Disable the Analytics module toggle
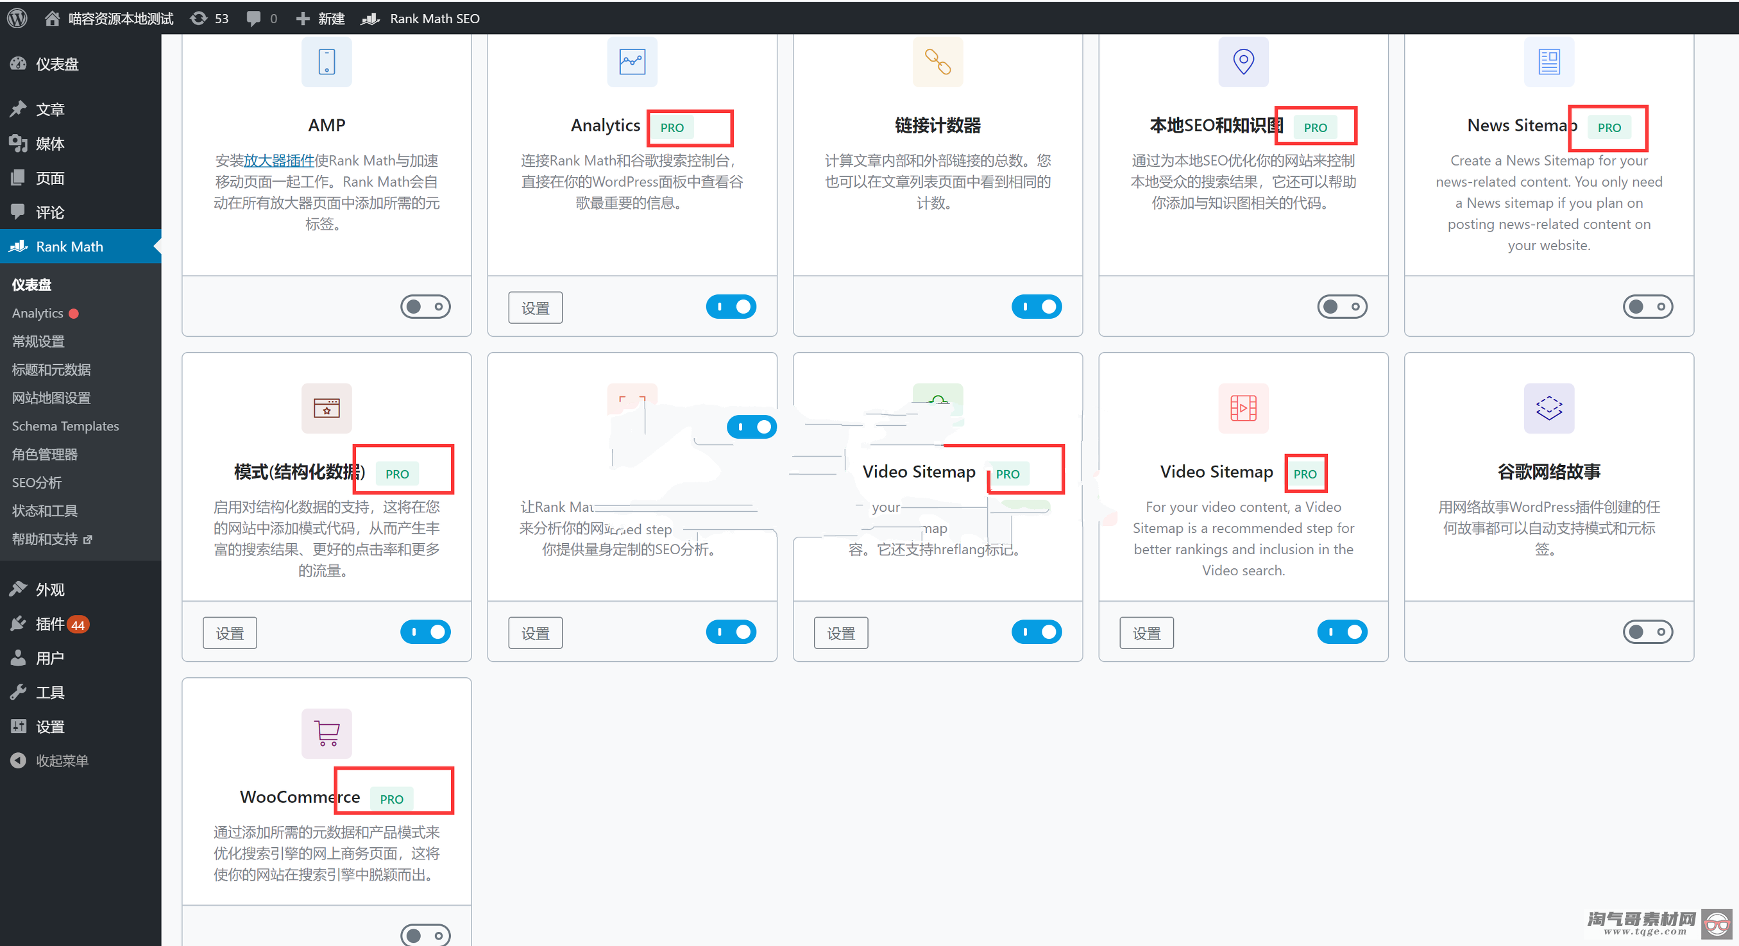Image resolution: width=1739 pixels, height=946 pixels. [x=731, y=307]
